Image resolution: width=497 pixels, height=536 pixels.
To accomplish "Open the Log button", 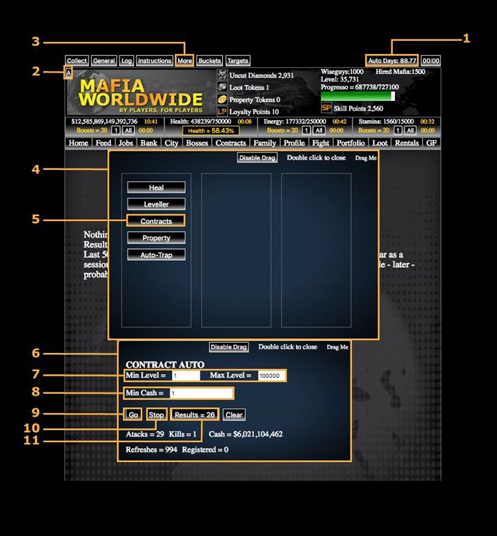I will point(126,61).
